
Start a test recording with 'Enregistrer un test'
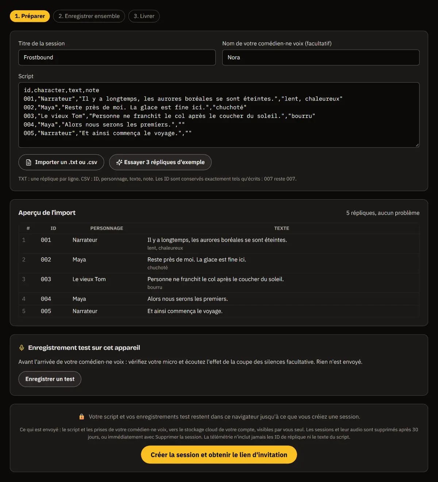(x=50, y=379)
